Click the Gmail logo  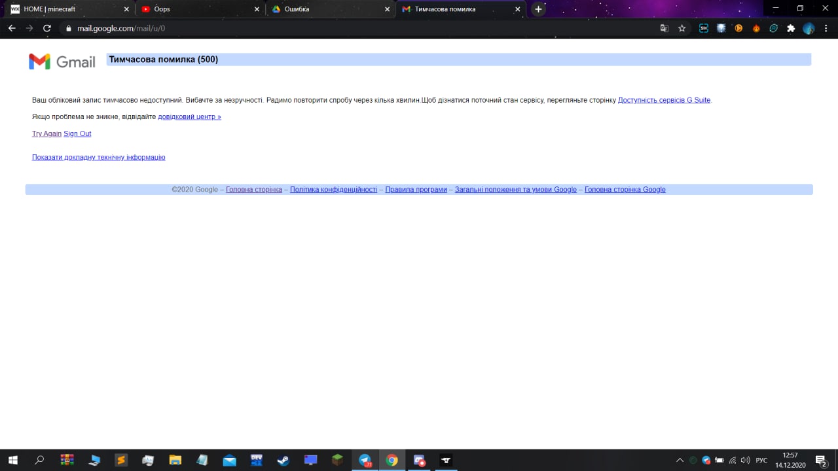click(x=62, y=61)
